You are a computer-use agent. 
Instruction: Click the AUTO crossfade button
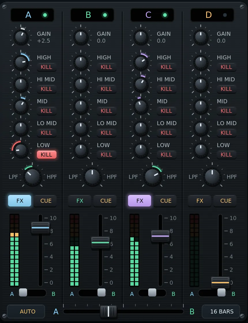pyautogui.click(x=26, y=311)
